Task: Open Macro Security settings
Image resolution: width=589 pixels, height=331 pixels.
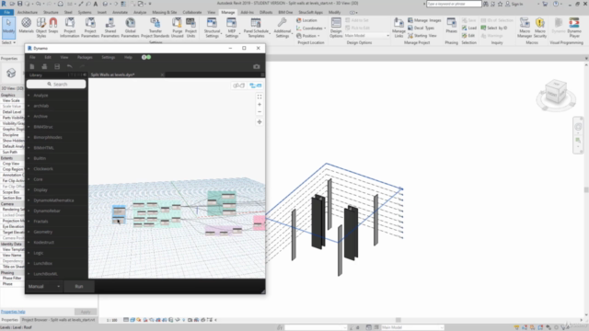Action: coord(540,28)
